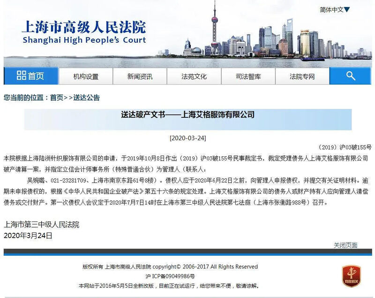Viewport: 375px width, 298px height.
Task: Click the red 党政机关 badge icon
Action: (x=351, y=276)
